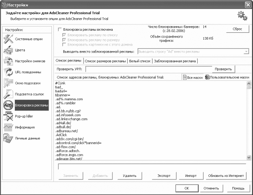253x195 pixels.
Task: Select the Информация sidebar icon
Action: (8, 127)
